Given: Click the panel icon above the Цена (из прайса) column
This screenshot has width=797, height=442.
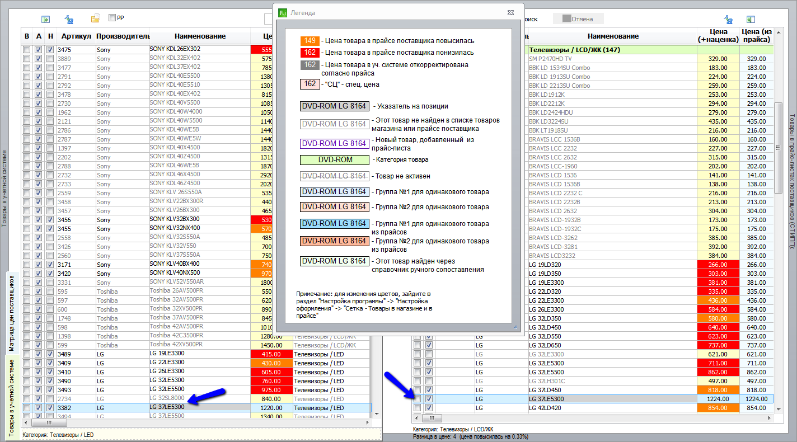Looking at the screenshot, I should click(751, 19).
